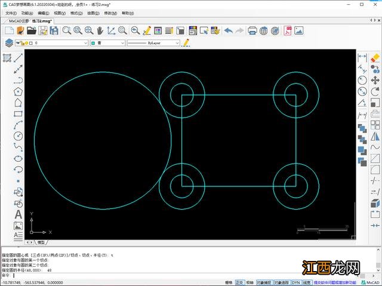Click the Undo arrow in toolbar

pyautogui.click(x=229, y=30)
